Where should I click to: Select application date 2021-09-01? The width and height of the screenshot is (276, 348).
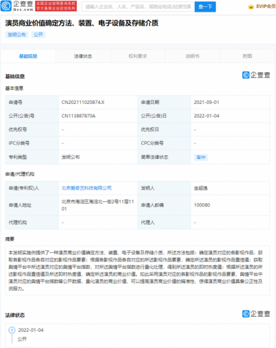click(x=206, y=102)
